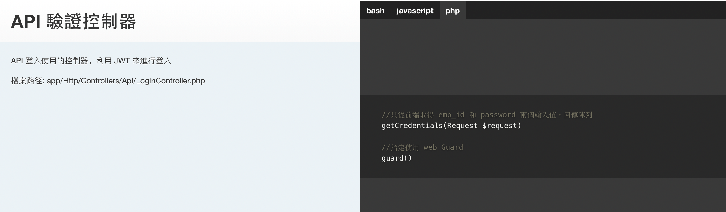Click the tab bar strip above code
The height and width of the screenshot is (212, 726).
click(x=575, y=11)
